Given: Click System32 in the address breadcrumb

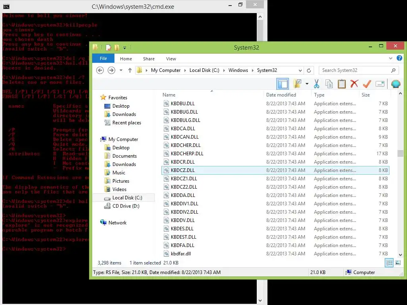Looking at the screenshot, I should click(267, 70).
